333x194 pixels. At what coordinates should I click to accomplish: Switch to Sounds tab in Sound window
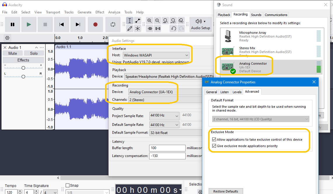(256, 15)
